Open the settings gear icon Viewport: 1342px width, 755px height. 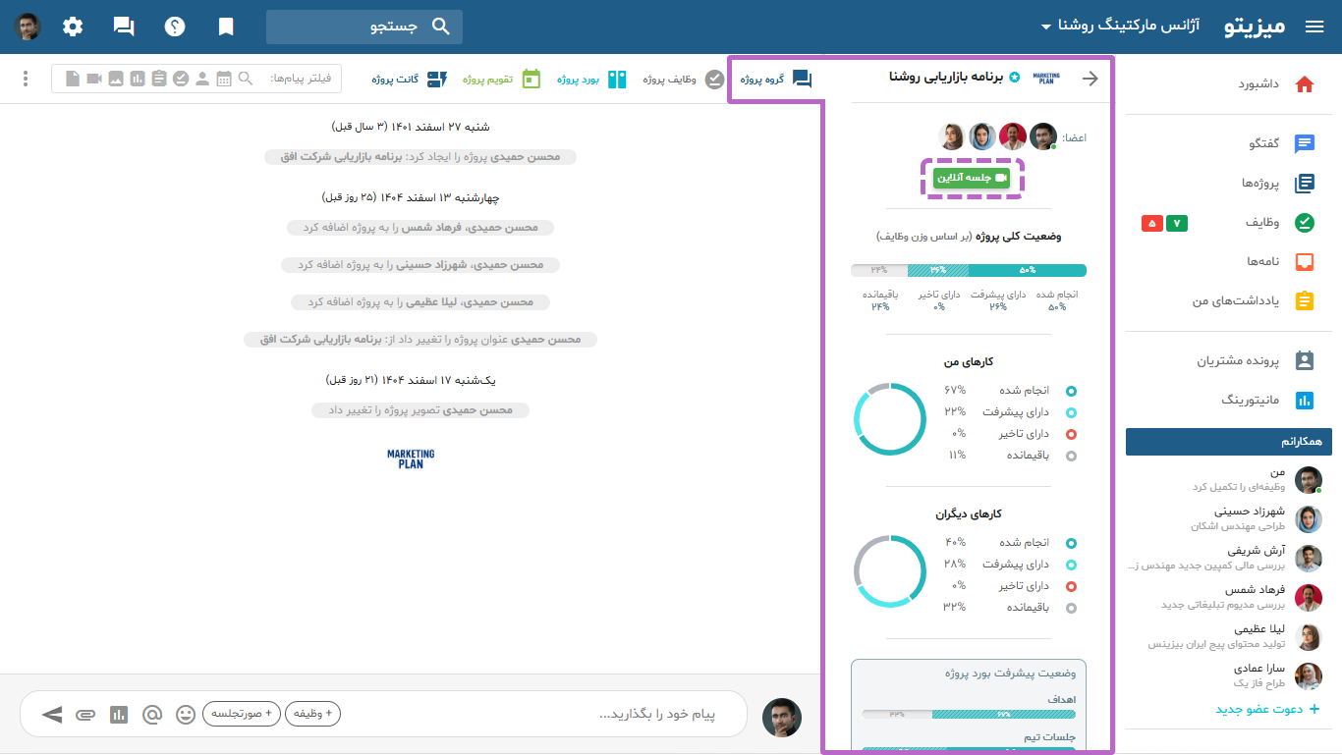coord(73,27)
